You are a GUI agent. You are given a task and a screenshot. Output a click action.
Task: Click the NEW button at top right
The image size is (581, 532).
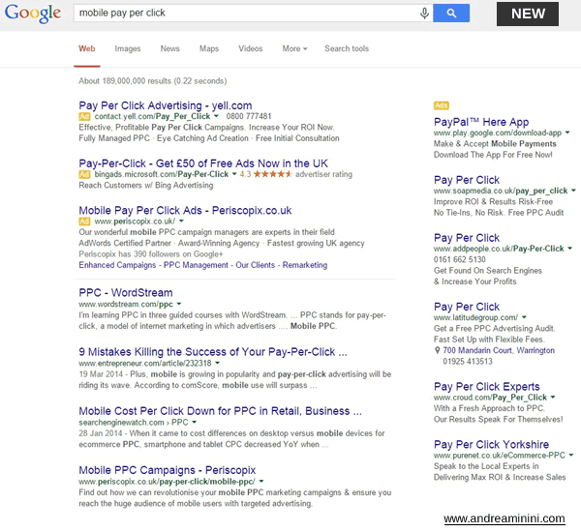click(x=528, y=14)
